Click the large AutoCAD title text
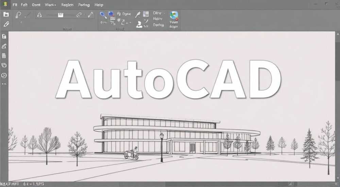Image resolution: width=340 pixels, height=187 pixels. [168, 79]
